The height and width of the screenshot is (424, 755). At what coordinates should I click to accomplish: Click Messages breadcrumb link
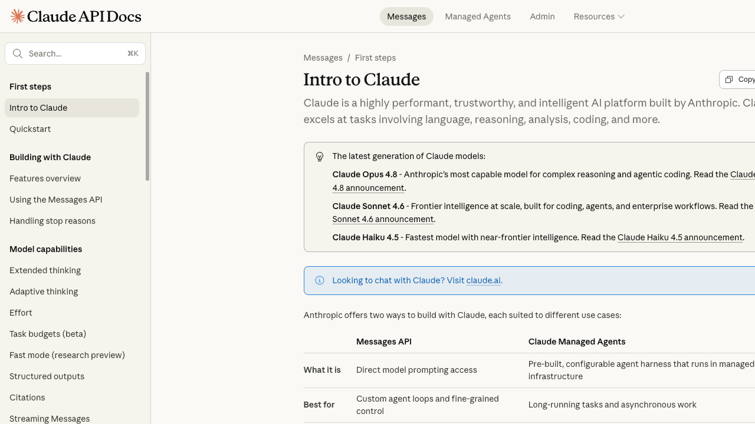tap(323, 58)
